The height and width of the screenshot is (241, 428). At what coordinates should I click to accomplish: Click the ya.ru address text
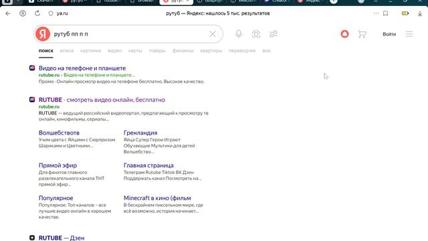[62, 13]
